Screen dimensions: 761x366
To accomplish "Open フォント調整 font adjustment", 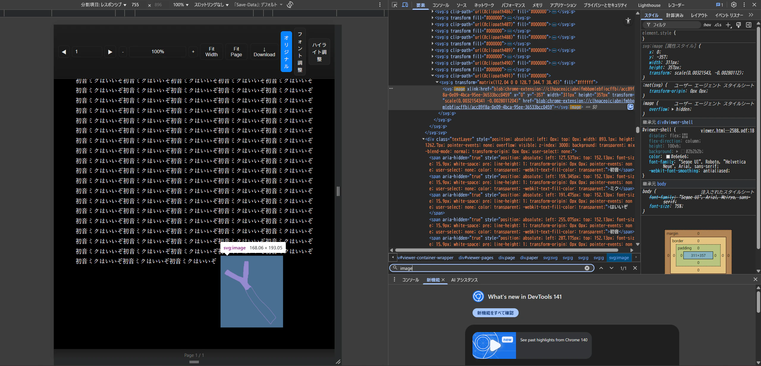I will [x=300, y=52].
